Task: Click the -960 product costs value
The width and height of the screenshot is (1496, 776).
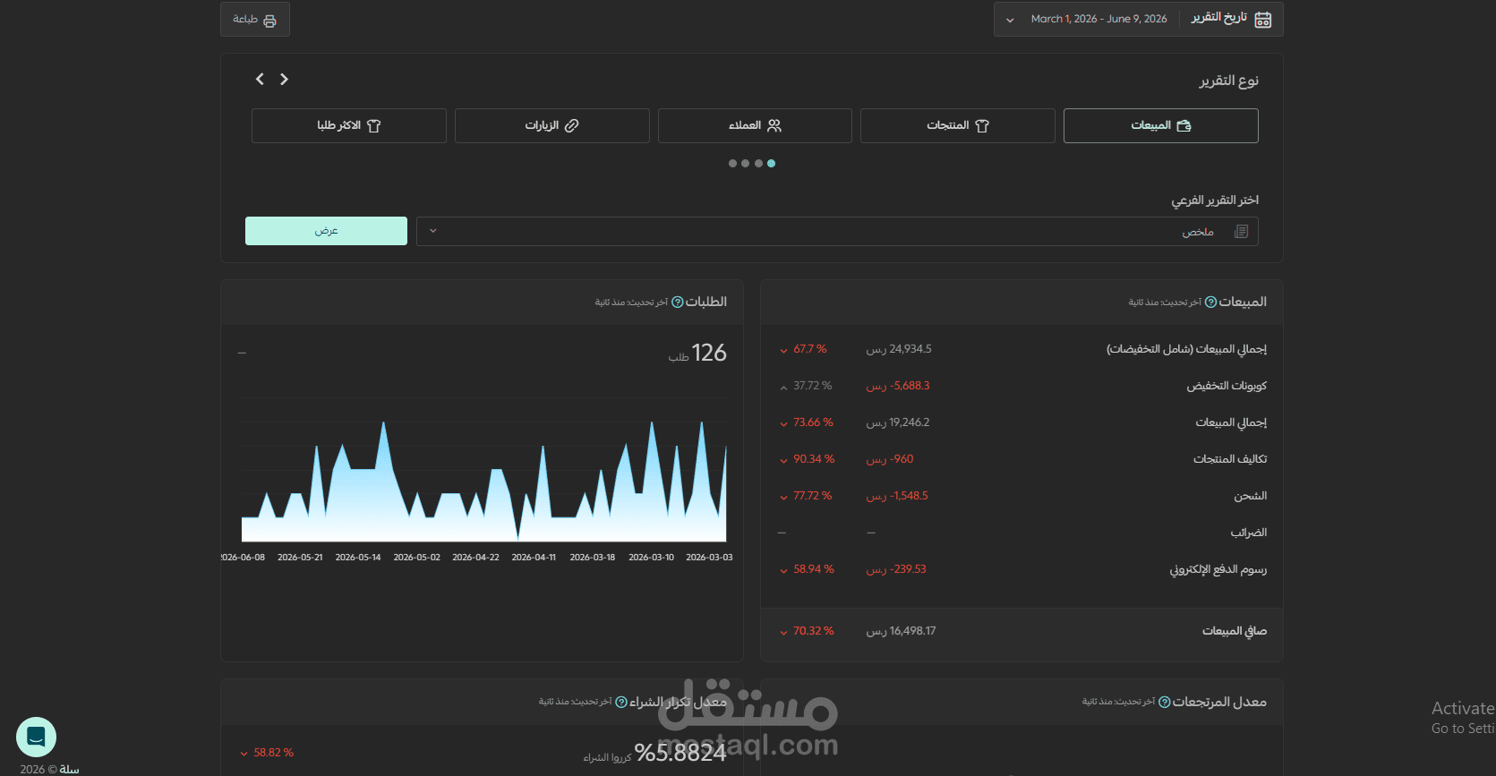Action: (890, 459)
